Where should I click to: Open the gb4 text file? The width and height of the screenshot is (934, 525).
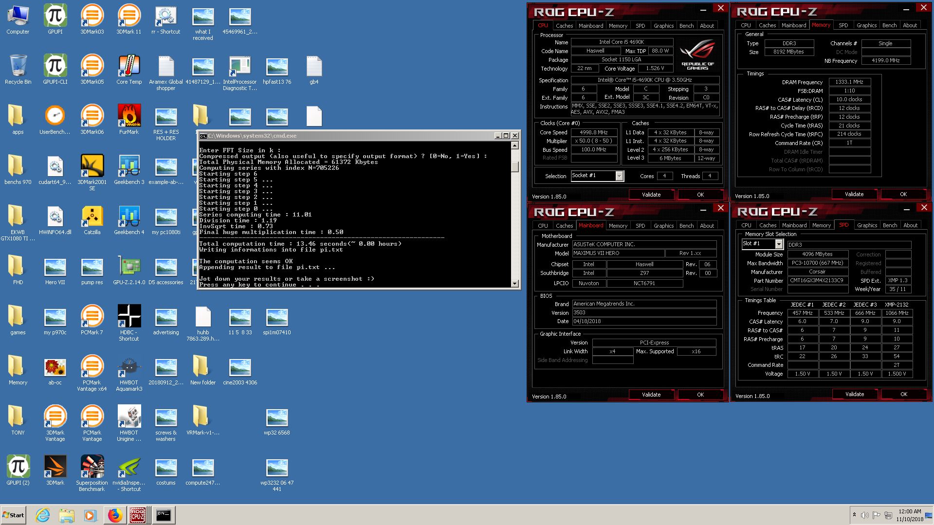[314, 70]
